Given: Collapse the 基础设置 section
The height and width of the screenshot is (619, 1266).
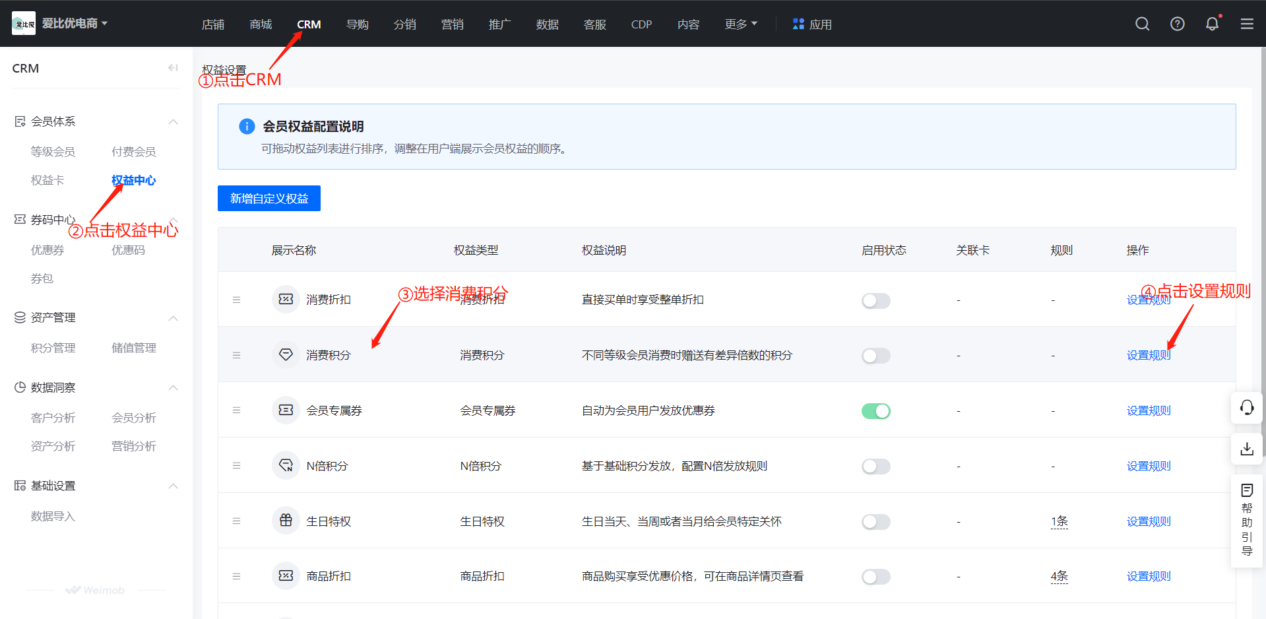Looking at the screenshot, I should point(173,486).
